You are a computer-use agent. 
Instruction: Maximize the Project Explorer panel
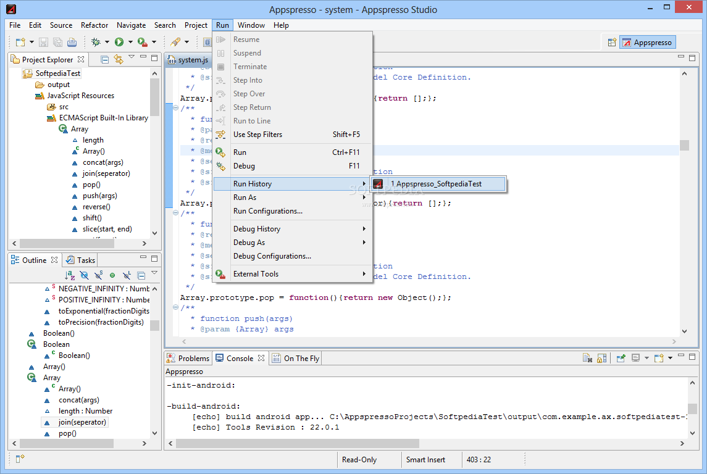click(154, 57)
